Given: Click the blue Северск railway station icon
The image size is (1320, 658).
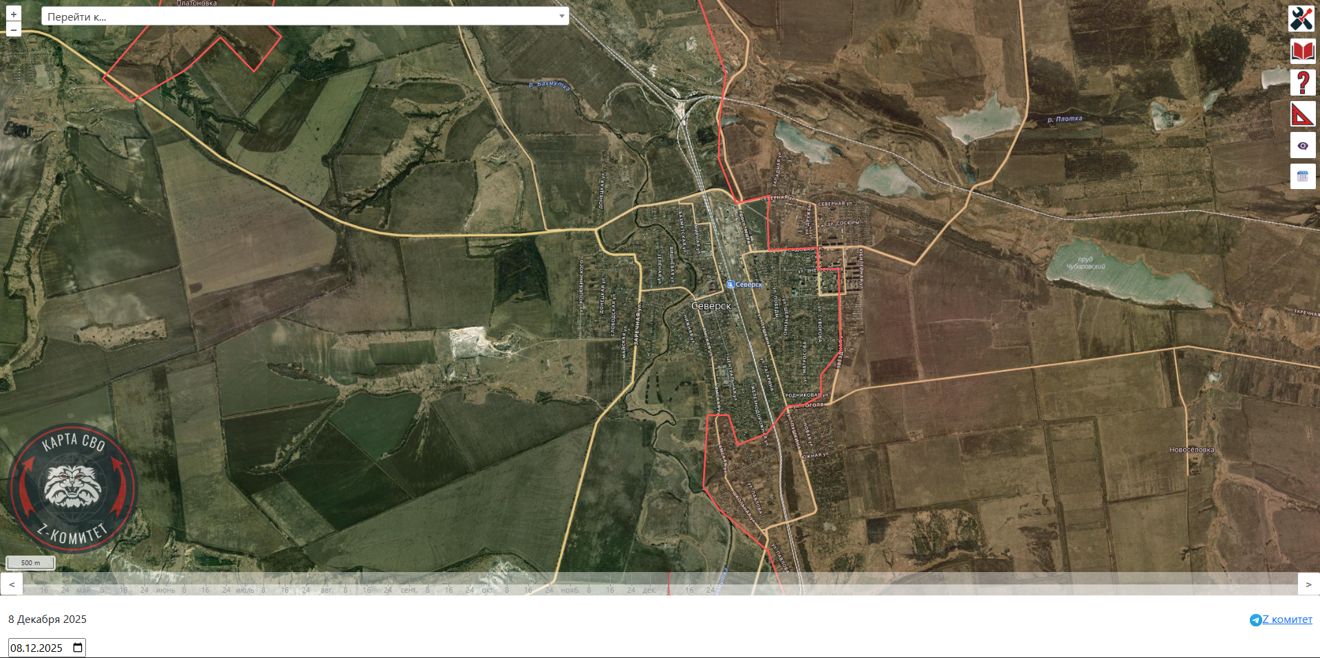Looking at the screenshot, I should coord(731,284).
